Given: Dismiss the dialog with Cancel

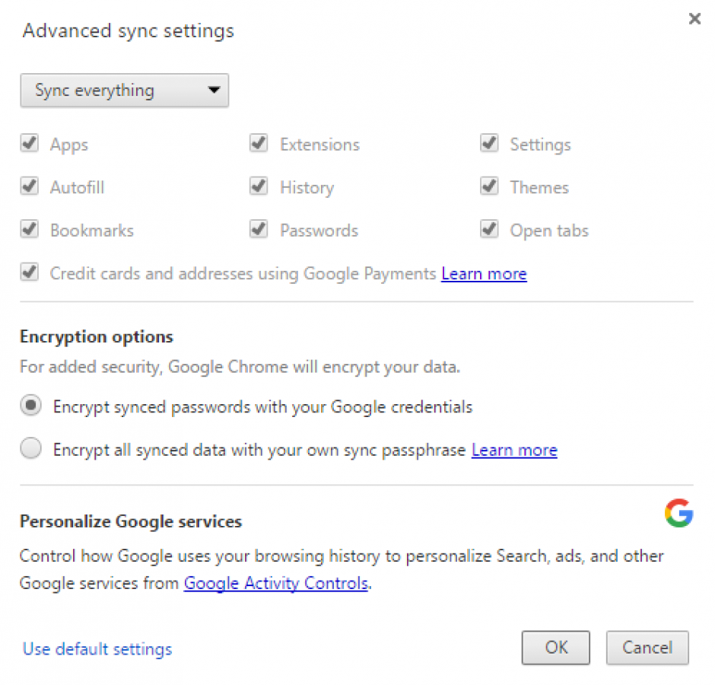Looking at the screenshot, I should click(x=647, y=648).
